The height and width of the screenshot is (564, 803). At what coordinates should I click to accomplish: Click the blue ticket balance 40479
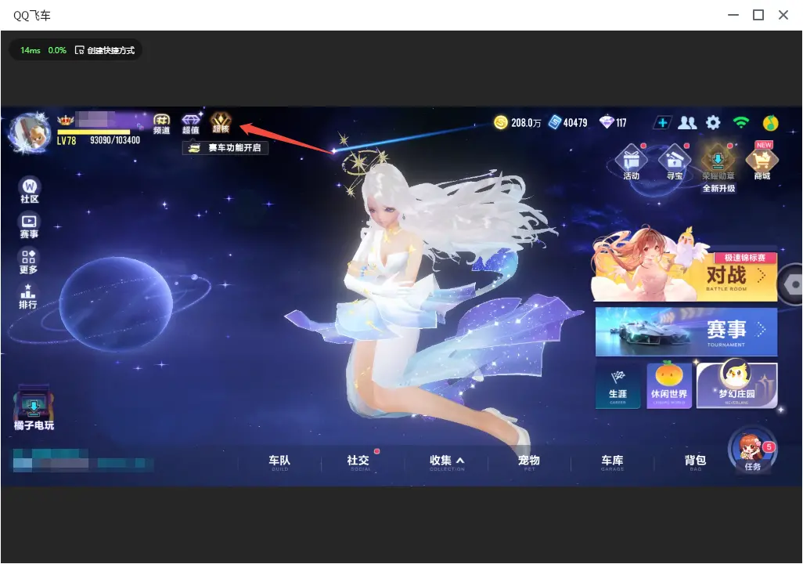point(567,122)
